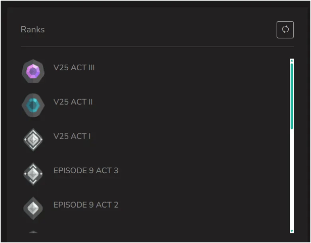Click the white scrollbar track below the thumb
This screenshot has width=311, height=243.
(292, 177)
